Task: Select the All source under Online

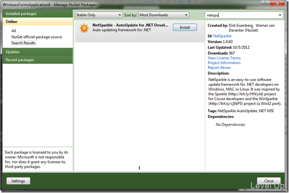Action: [x=13, y=31]
